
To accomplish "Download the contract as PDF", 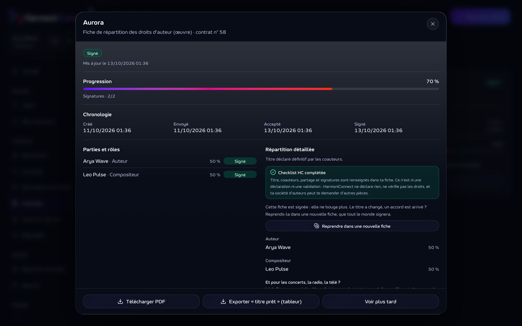I will tap(141, 301).
